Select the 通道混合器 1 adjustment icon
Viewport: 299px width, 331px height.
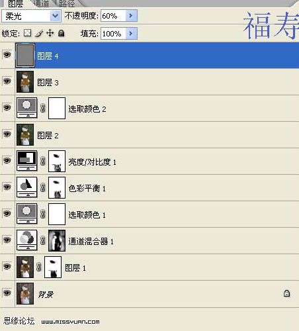[26, 240]
